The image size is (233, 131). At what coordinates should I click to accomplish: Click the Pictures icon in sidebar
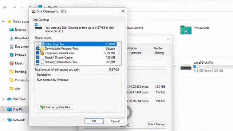tap(11, 55)
